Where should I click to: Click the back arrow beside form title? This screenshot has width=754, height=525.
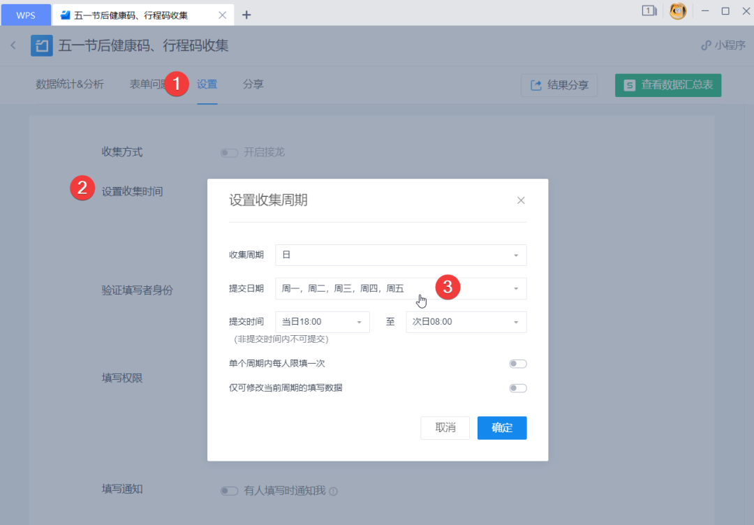coord(13,45)
